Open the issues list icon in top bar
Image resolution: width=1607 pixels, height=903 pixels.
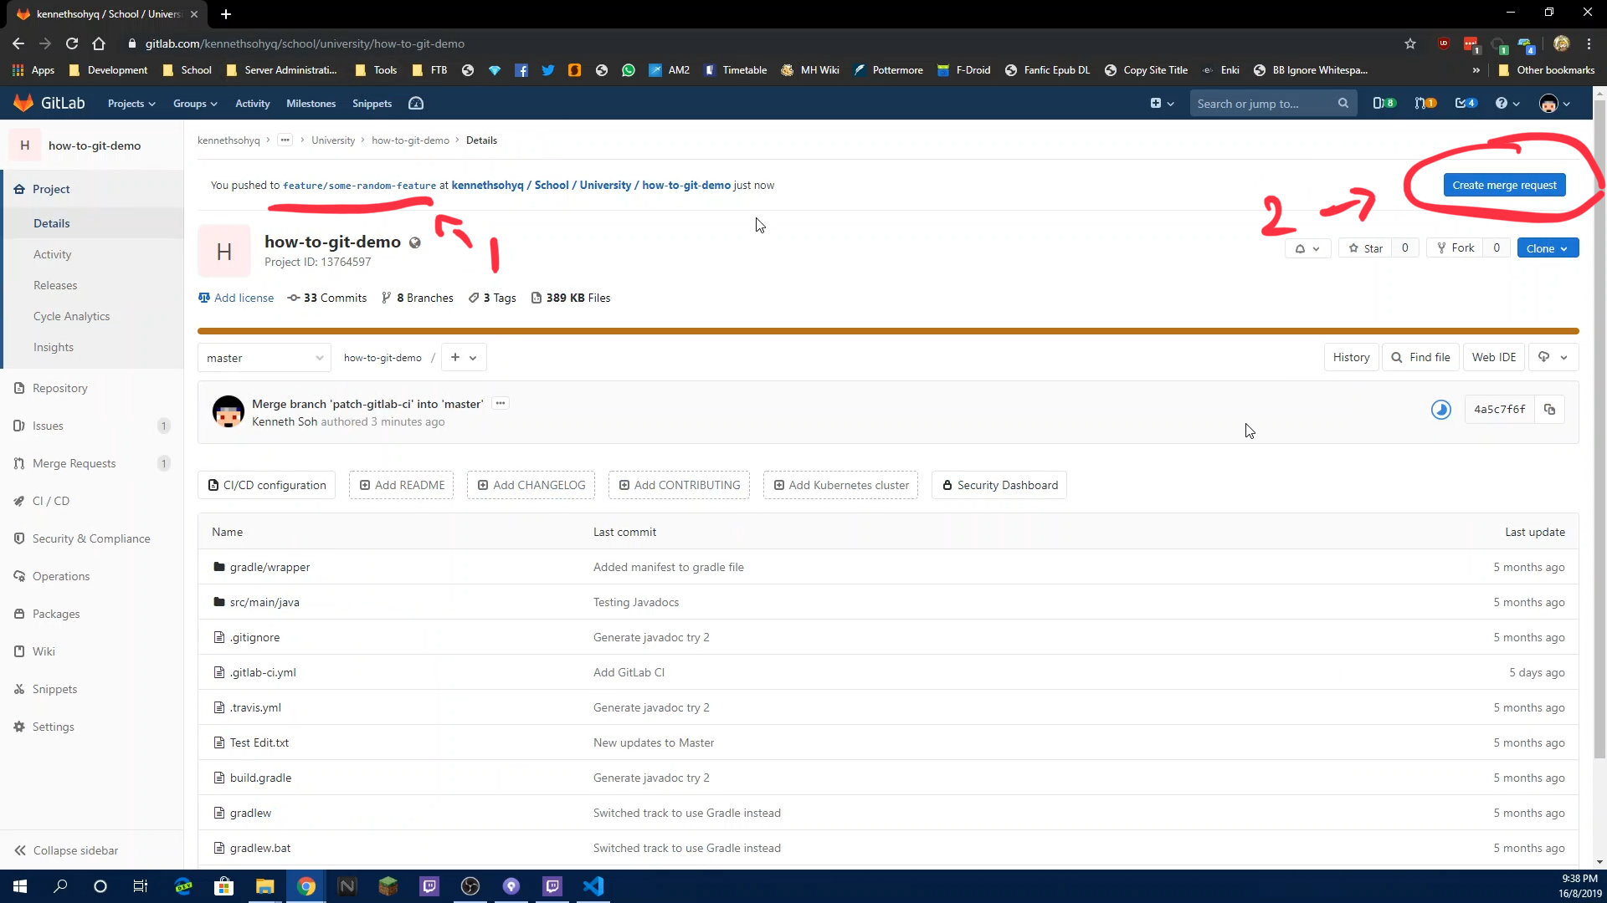tap(1383, 103)
